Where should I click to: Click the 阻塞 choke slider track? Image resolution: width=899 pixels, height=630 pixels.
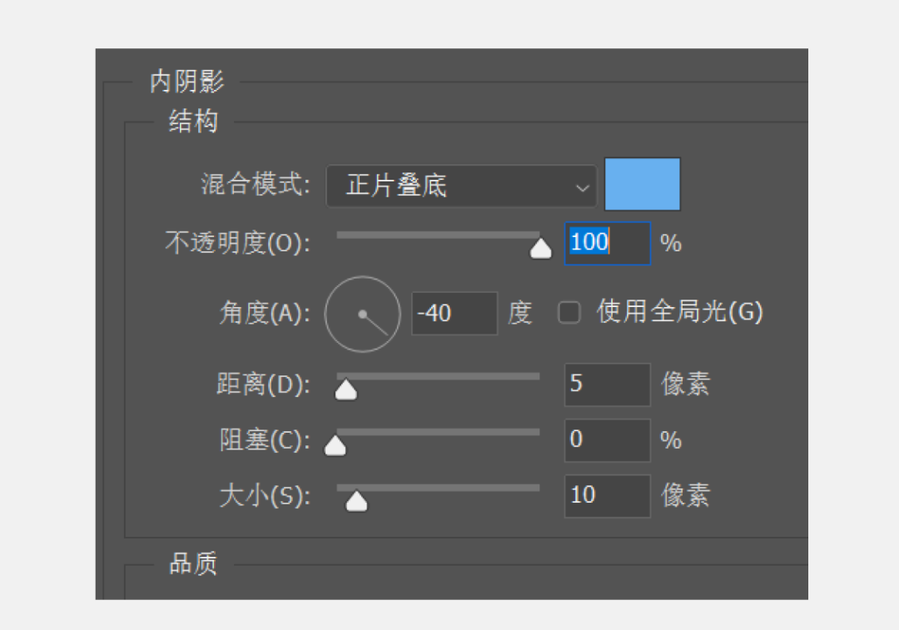point(438,432)
